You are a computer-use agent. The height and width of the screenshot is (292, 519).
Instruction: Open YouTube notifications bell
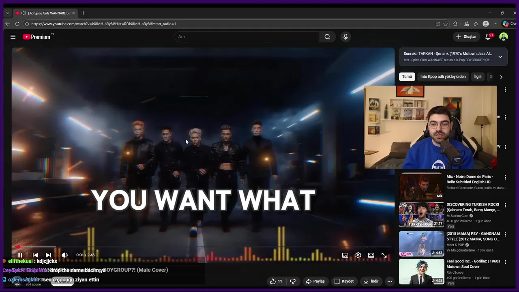pos(488,37)
